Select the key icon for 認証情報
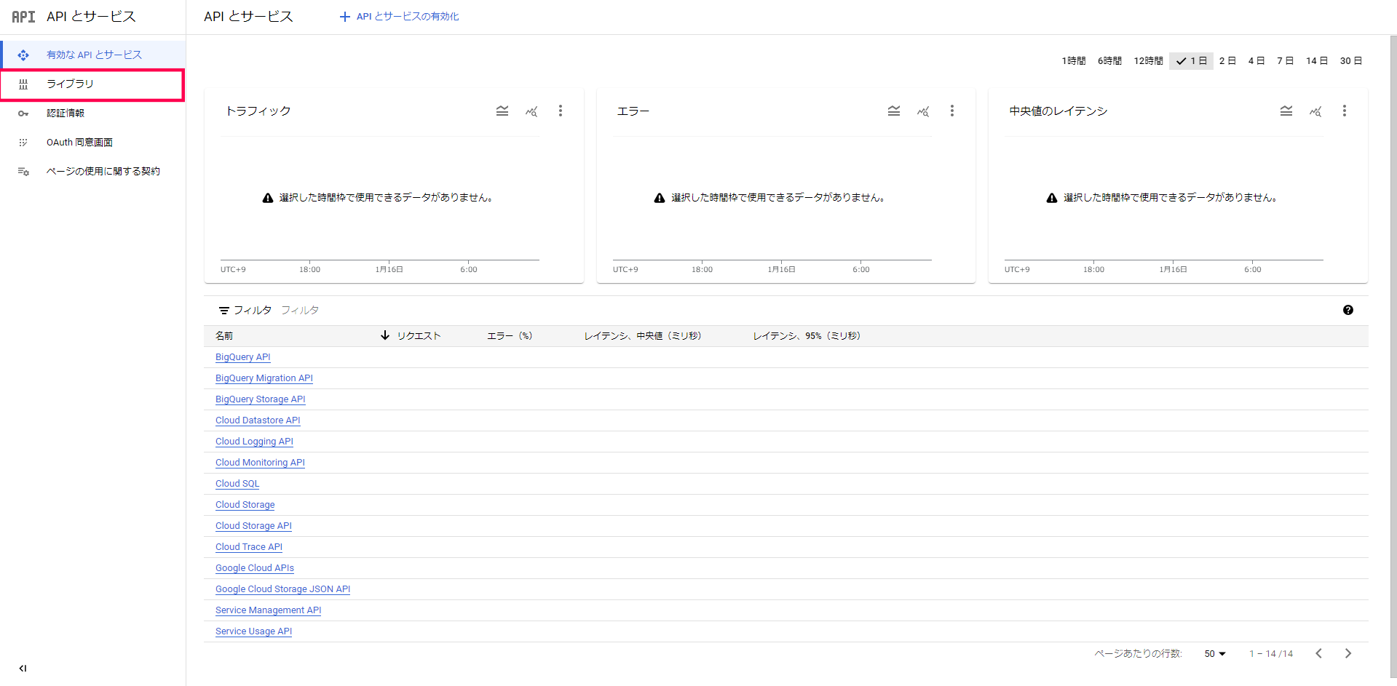Image resolution: width=1397 pixels, height=686 pixels. (x=23, y=113)
